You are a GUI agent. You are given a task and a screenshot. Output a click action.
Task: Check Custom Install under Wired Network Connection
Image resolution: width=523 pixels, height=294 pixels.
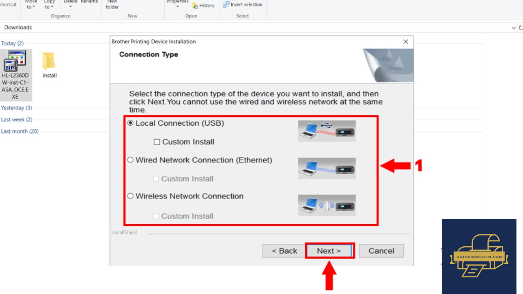pos(156,179)
